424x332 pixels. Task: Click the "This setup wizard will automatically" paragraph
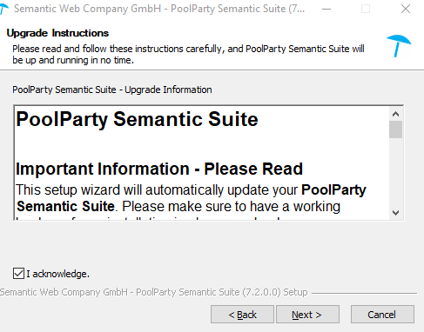point(191,198)
